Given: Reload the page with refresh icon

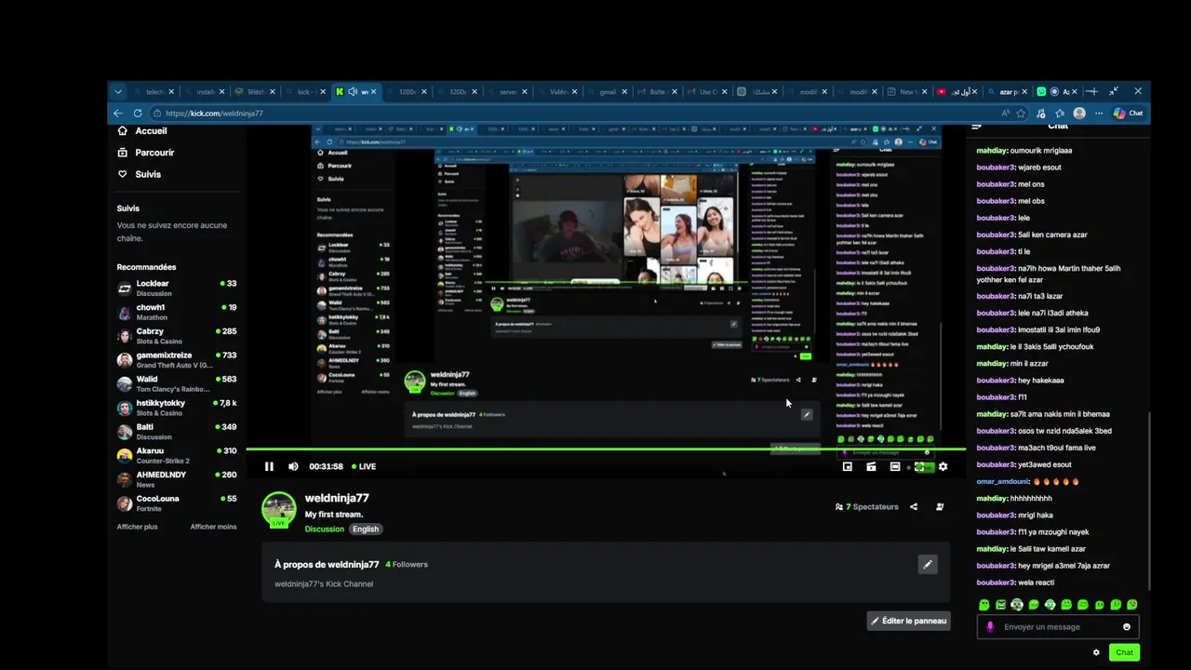Looking at the screenshot, I should (x=138, y=114).
